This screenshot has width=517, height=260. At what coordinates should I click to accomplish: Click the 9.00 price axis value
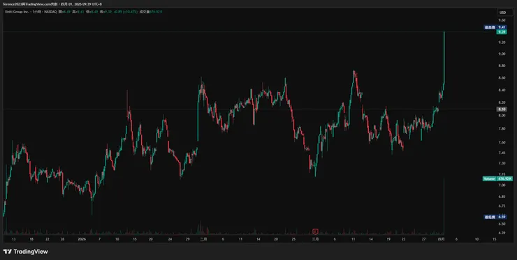click(x=502, y=54)
